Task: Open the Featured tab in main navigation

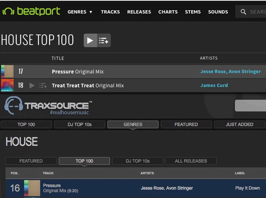Action: (186, 124)
